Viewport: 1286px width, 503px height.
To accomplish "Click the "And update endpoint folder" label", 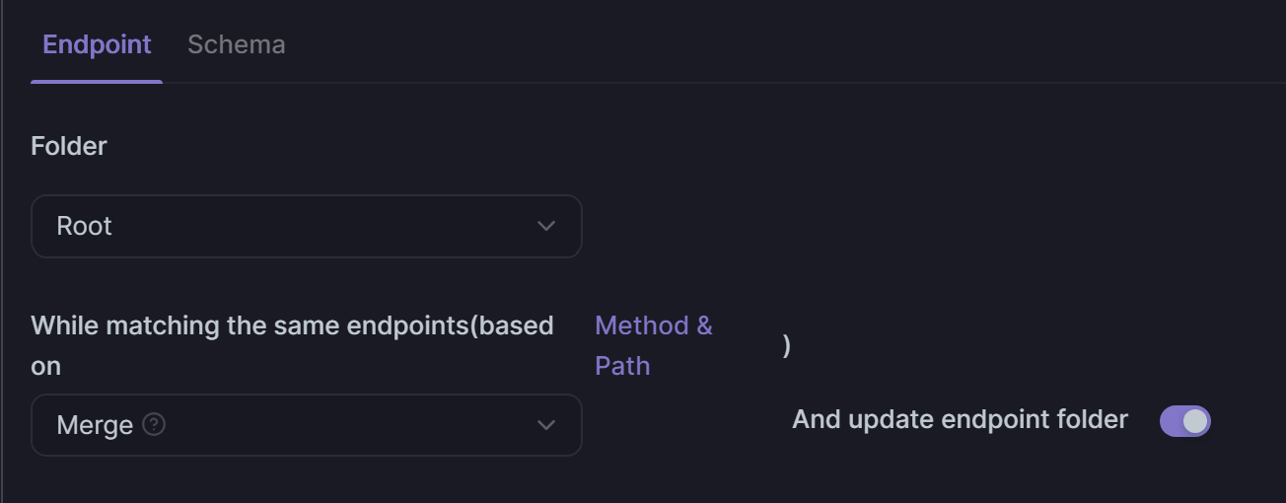I will [960, 419].
